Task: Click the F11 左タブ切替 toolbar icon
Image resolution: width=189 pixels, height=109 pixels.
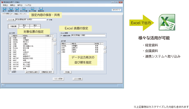Action: click(x=24, y=9)
